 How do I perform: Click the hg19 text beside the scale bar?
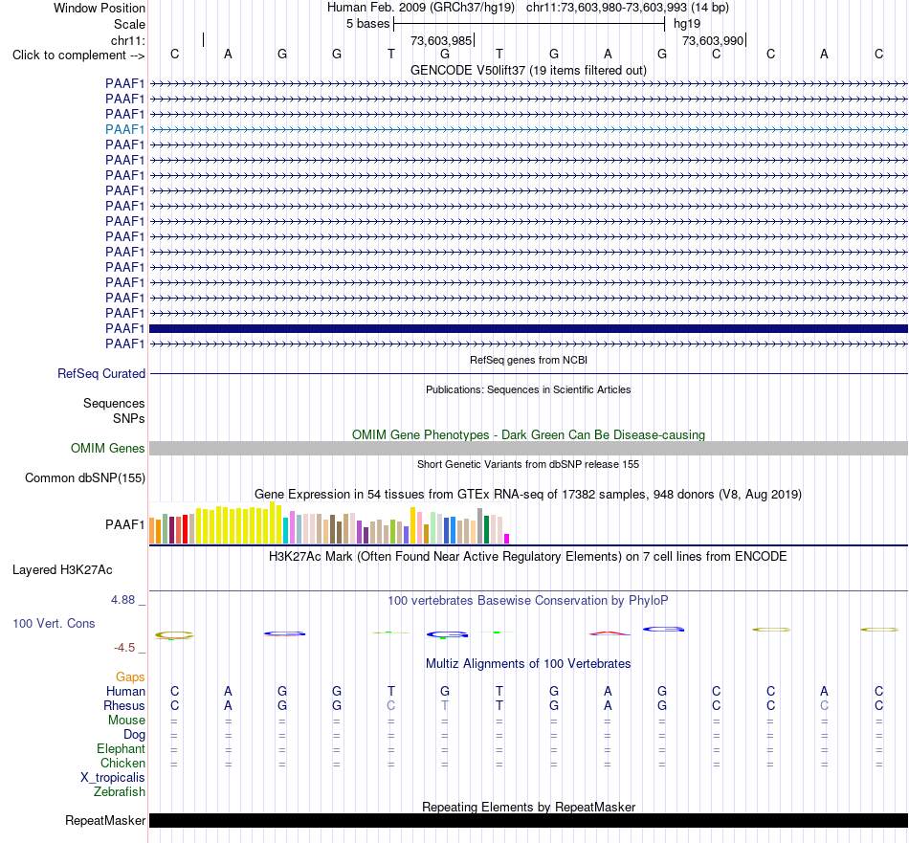[x=687, y=24]
